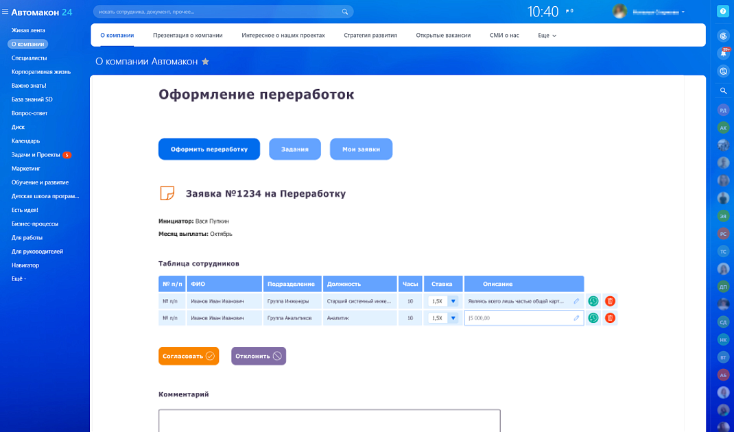Open Ставка dropdown in first row

click(x=453, y=301)
